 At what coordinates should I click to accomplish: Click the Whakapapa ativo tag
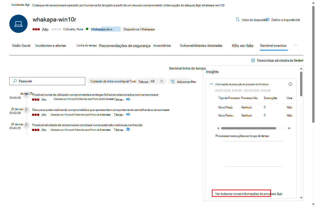[x=106, y=29]
